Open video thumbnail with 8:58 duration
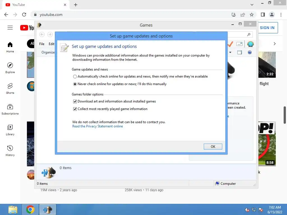Viewport: 287px width, 215px height. pyautogui.click(x=267, y=144)
